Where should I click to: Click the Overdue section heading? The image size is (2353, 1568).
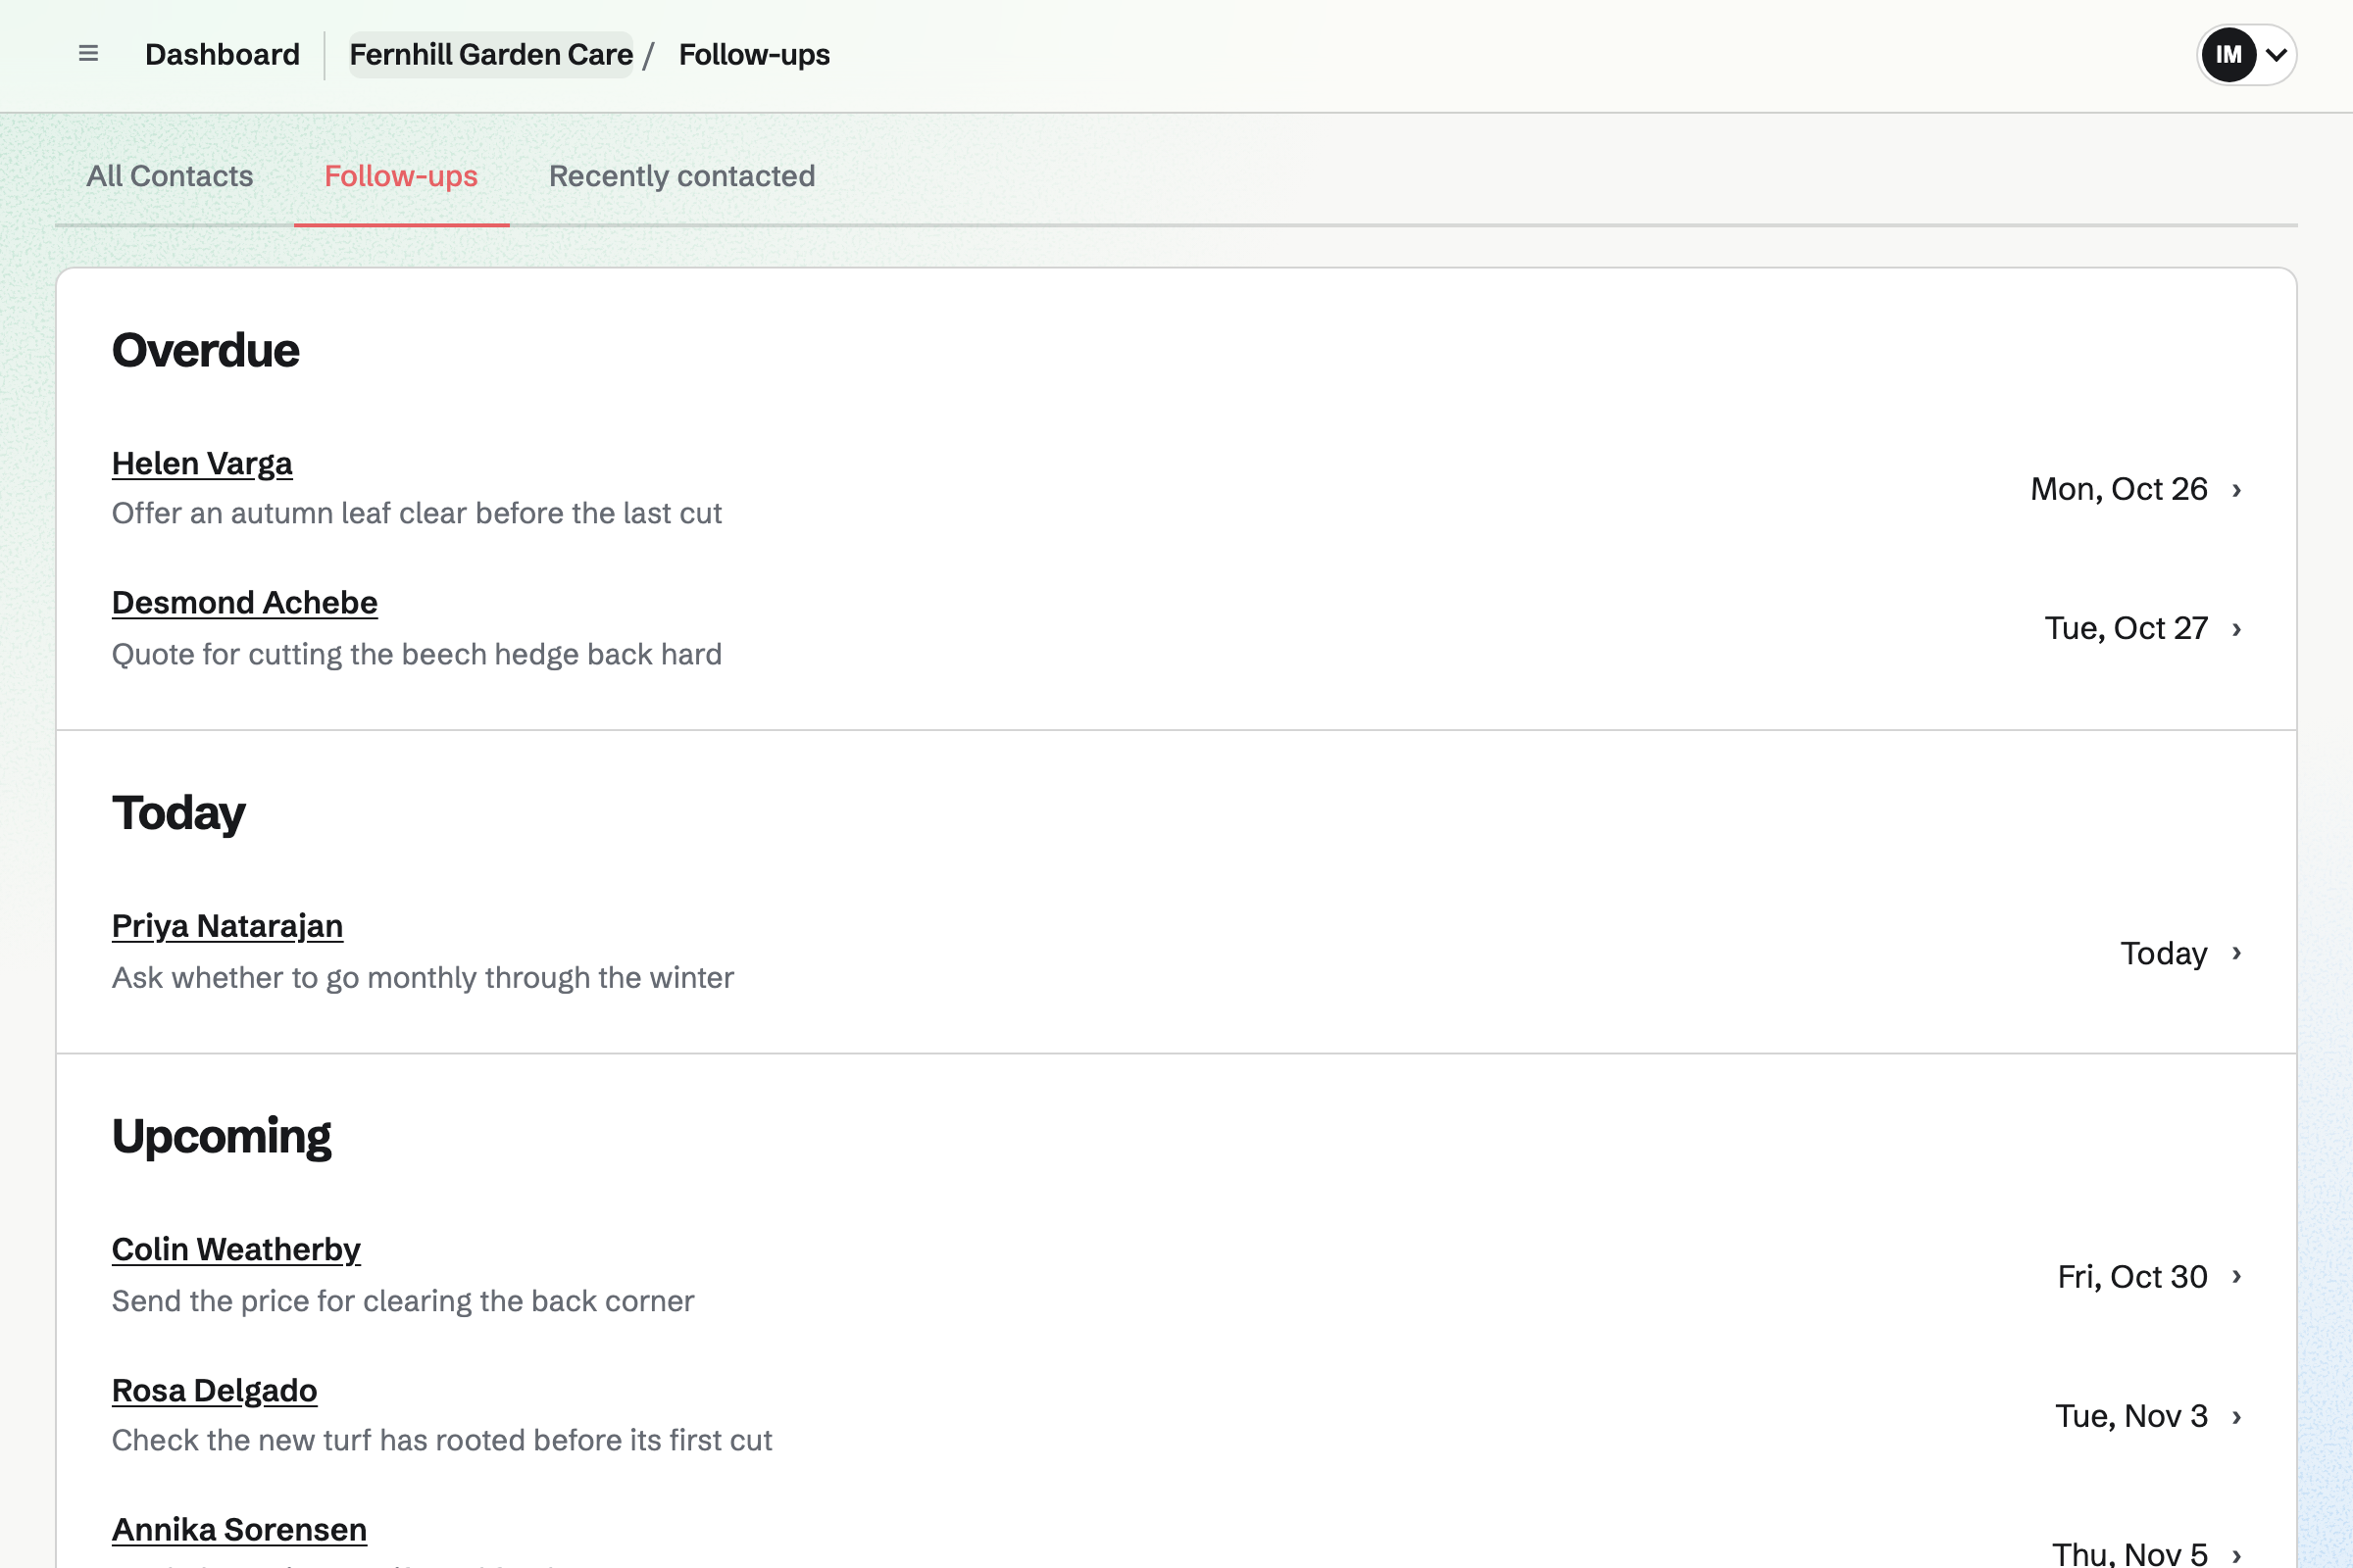point(205,351)
